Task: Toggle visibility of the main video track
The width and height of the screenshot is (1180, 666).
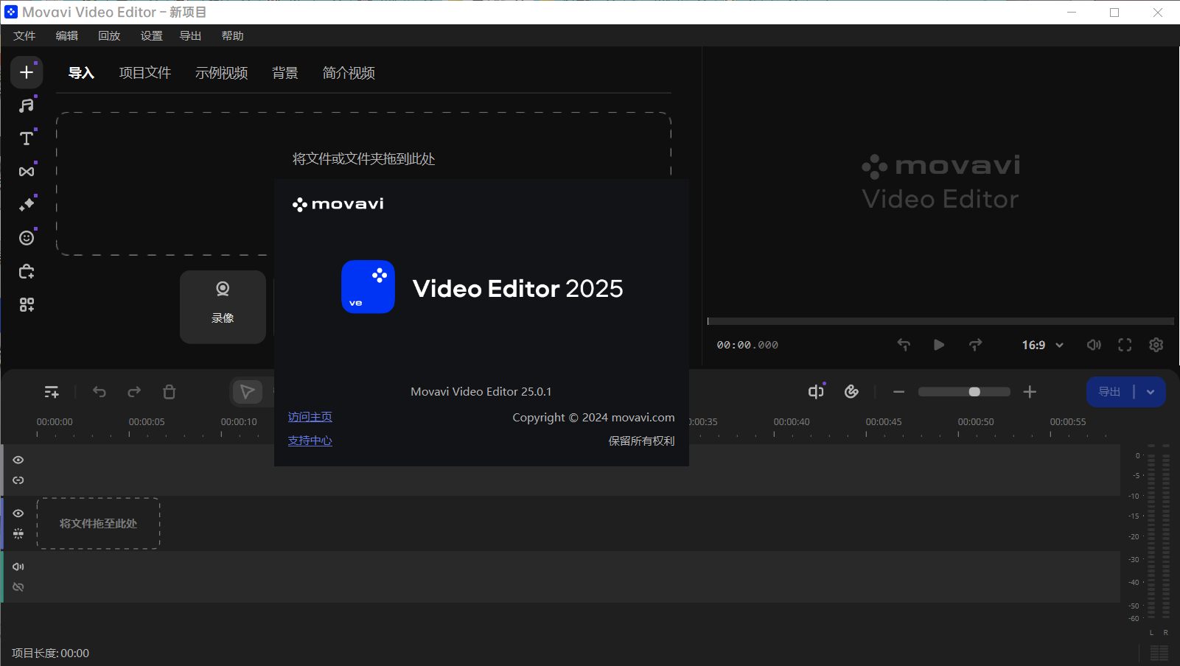Action: [18, 513]
